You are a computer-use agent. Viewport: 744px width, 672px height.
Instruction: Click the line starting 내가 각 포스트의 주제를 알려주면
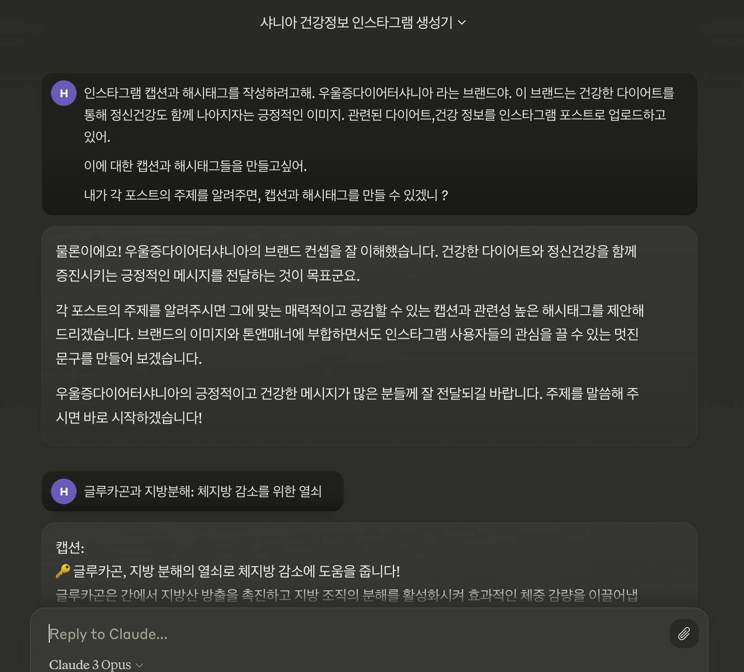coord(266,195)
